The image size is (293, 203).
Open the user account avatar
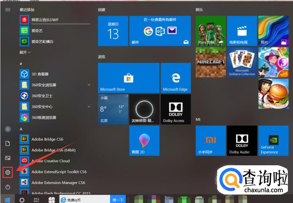click(x=8, y=129)
